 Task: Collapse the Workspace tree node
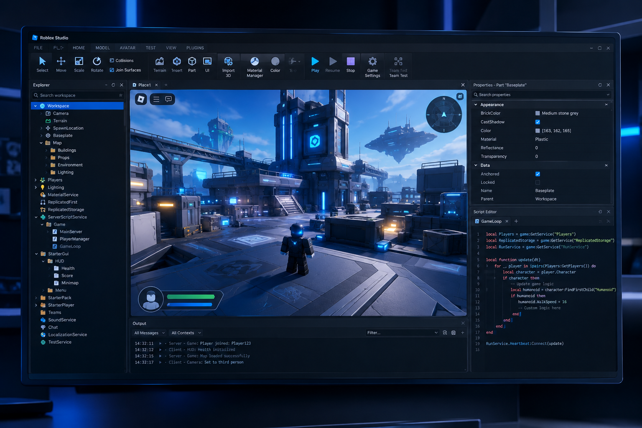36,106
